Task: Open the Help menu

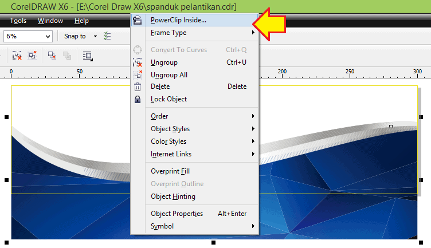Action: click(81, 21)
